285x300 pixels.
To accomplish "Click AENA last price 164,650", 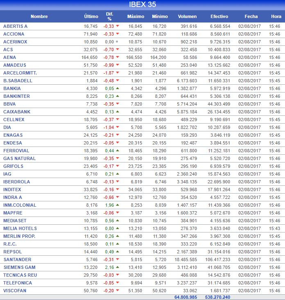I will click(89, 57).
